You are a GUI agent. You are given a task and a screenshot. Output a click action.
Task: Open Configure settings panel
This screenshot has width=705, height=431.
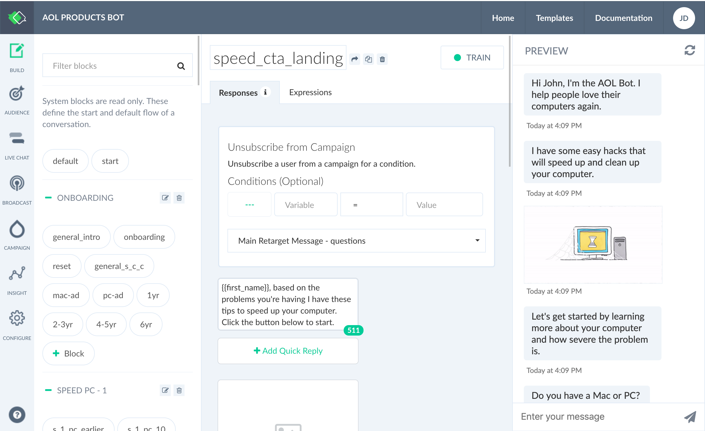[x=17, y=325]
